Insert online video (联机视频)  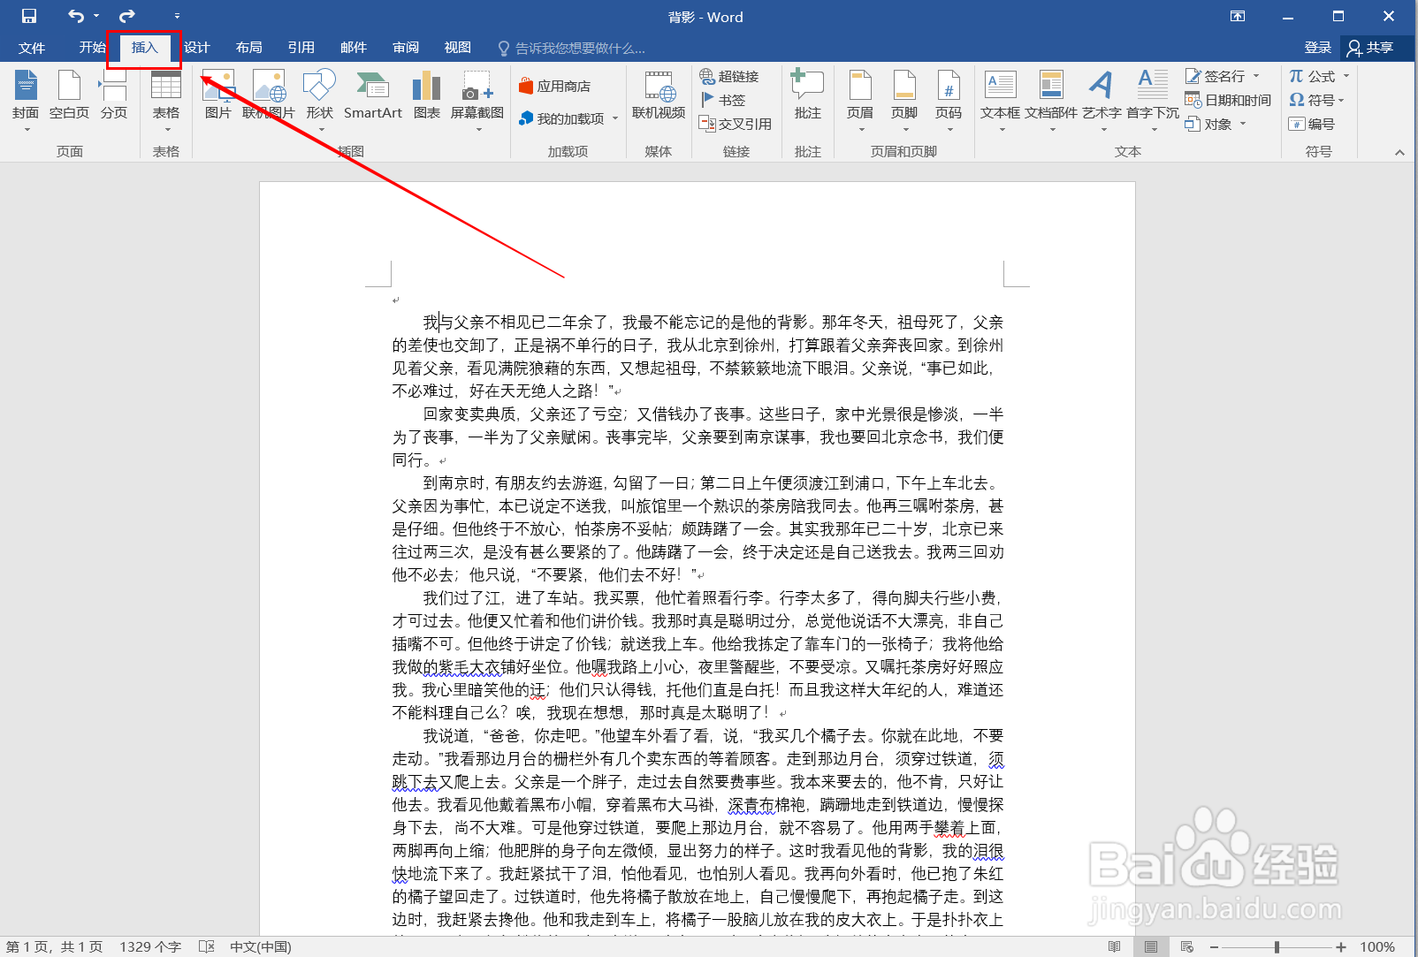[x=659, y=95]
